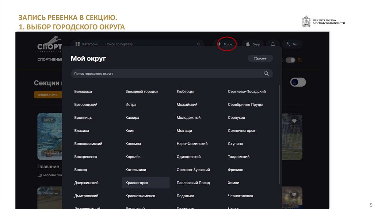Click the Категории grid icon
This screenshot has width=374, height=209.
coord(77,44)
